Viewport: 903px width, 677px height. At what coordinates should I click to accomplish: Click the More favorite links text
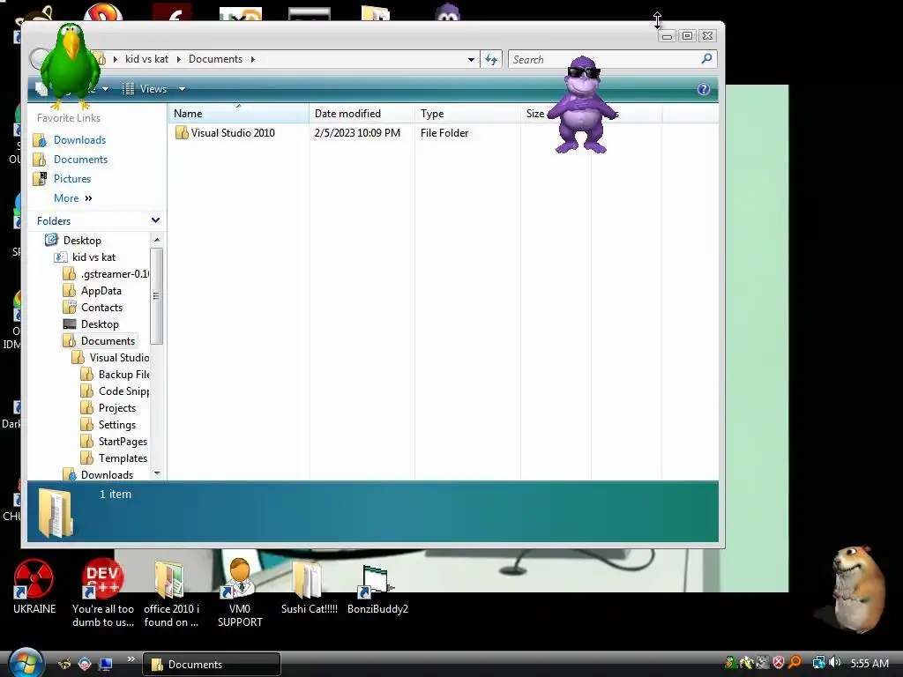pyautogui.click(x=66, y=198)
